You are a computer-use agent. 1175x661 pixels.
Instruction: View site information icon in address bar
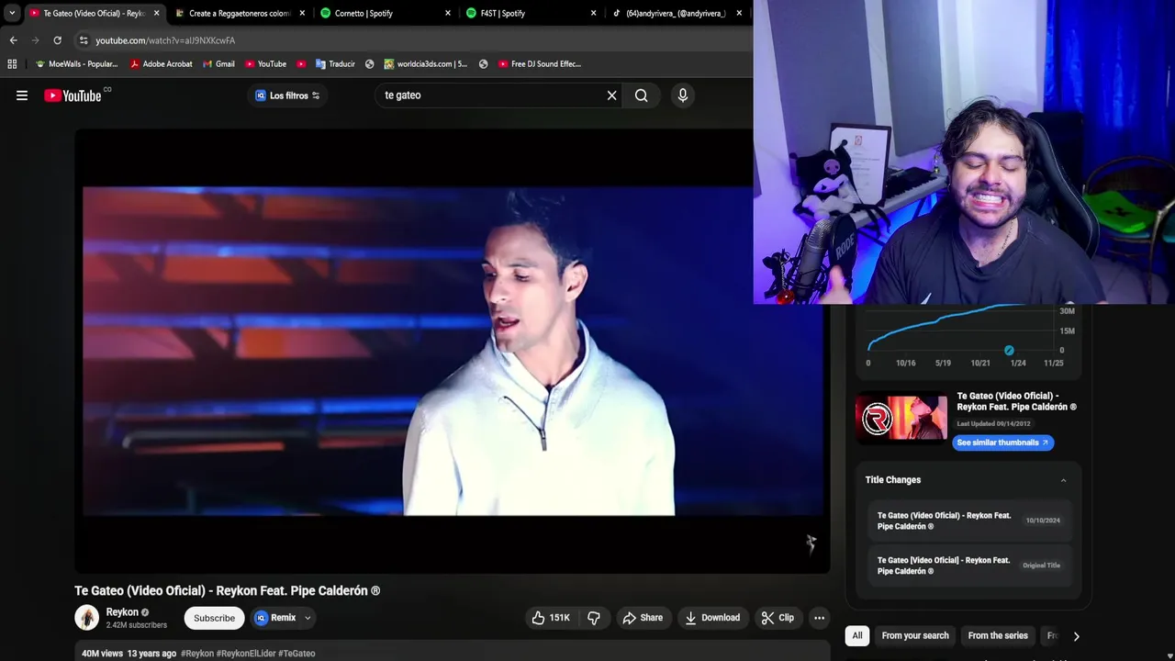84,40
